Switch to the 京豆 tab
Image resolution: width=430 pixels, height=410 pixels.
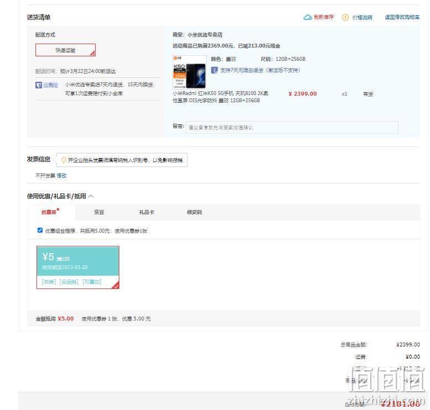(x=99, y=212)
